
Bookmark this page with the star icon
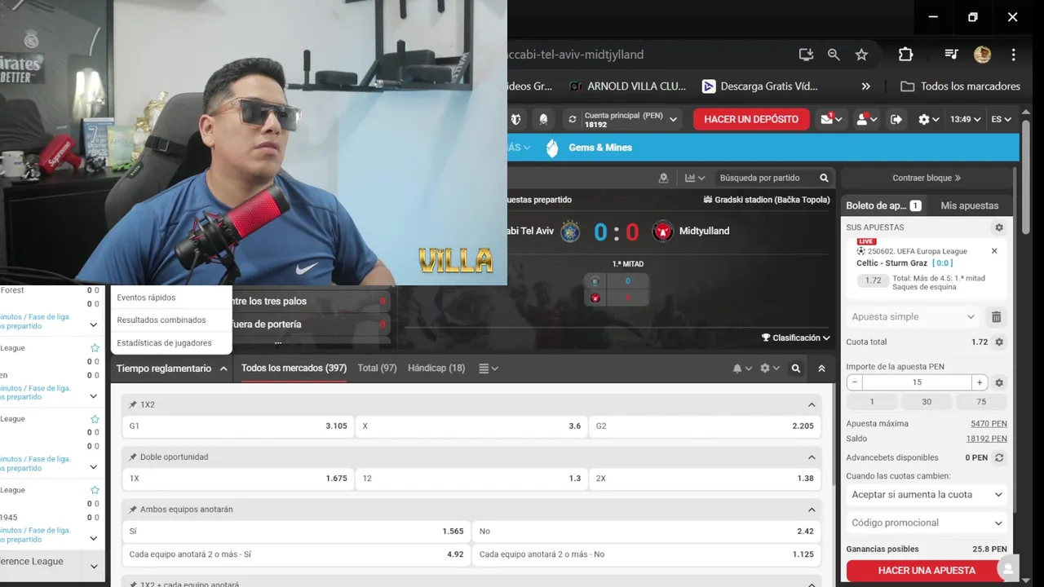pos(861,55)
